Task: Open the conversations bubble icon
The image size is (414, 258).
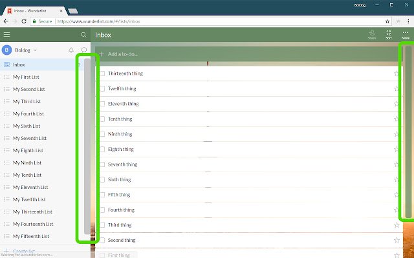Action: [x=84, y=50]
